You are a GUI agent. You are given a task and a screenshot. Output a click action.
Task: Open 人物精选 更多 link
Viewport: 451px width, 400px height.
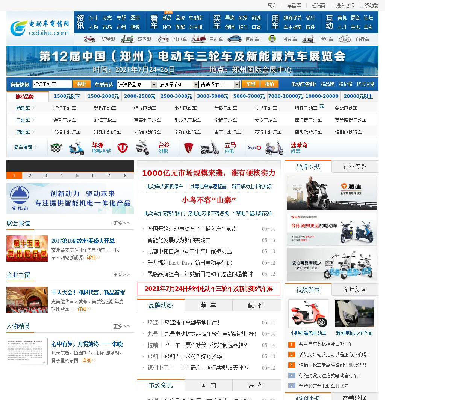(x=121, y=326)
